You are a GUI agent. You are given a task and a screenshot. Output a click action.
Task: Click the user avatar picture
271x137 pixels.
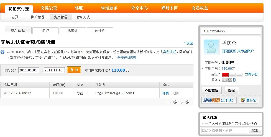click(x=211, y=47)
